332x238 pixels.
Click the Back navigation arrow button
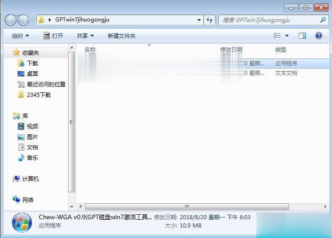tap(11, 20)
